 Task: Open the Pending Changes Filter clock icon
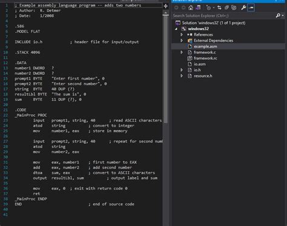coord(208,8)
